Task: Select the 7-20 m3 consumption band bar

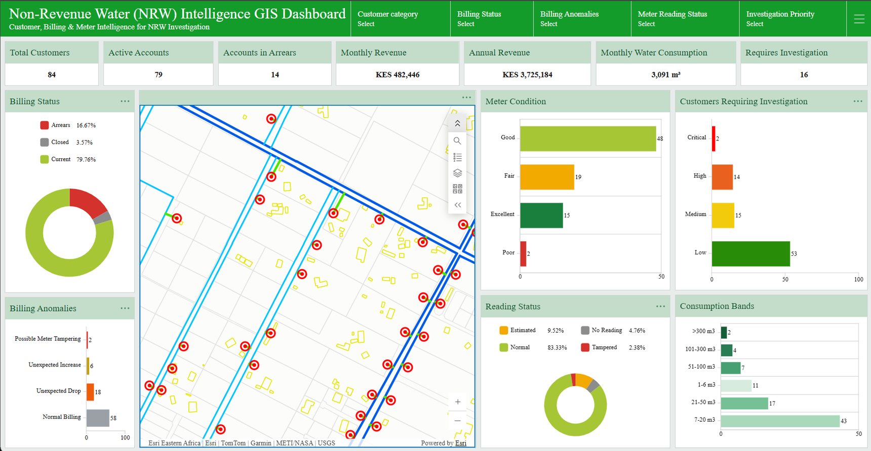Action: (x=780, y=421)
